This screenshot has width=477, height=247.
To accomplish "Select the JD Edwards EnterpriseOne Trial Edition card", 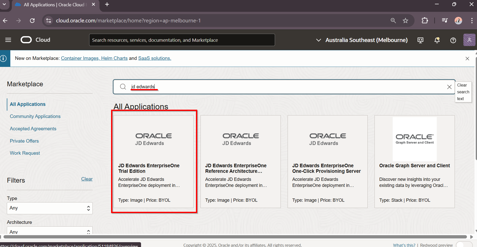I will tap(154, 161).
